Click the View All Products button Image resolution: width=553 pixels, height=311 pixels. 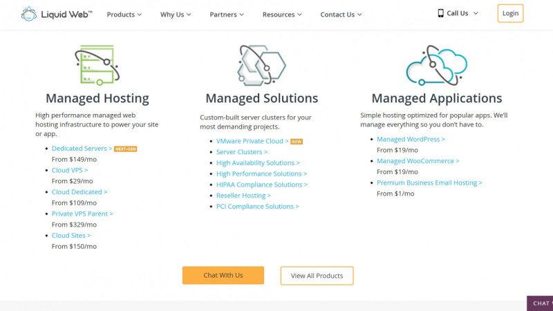tap(317, 276)
